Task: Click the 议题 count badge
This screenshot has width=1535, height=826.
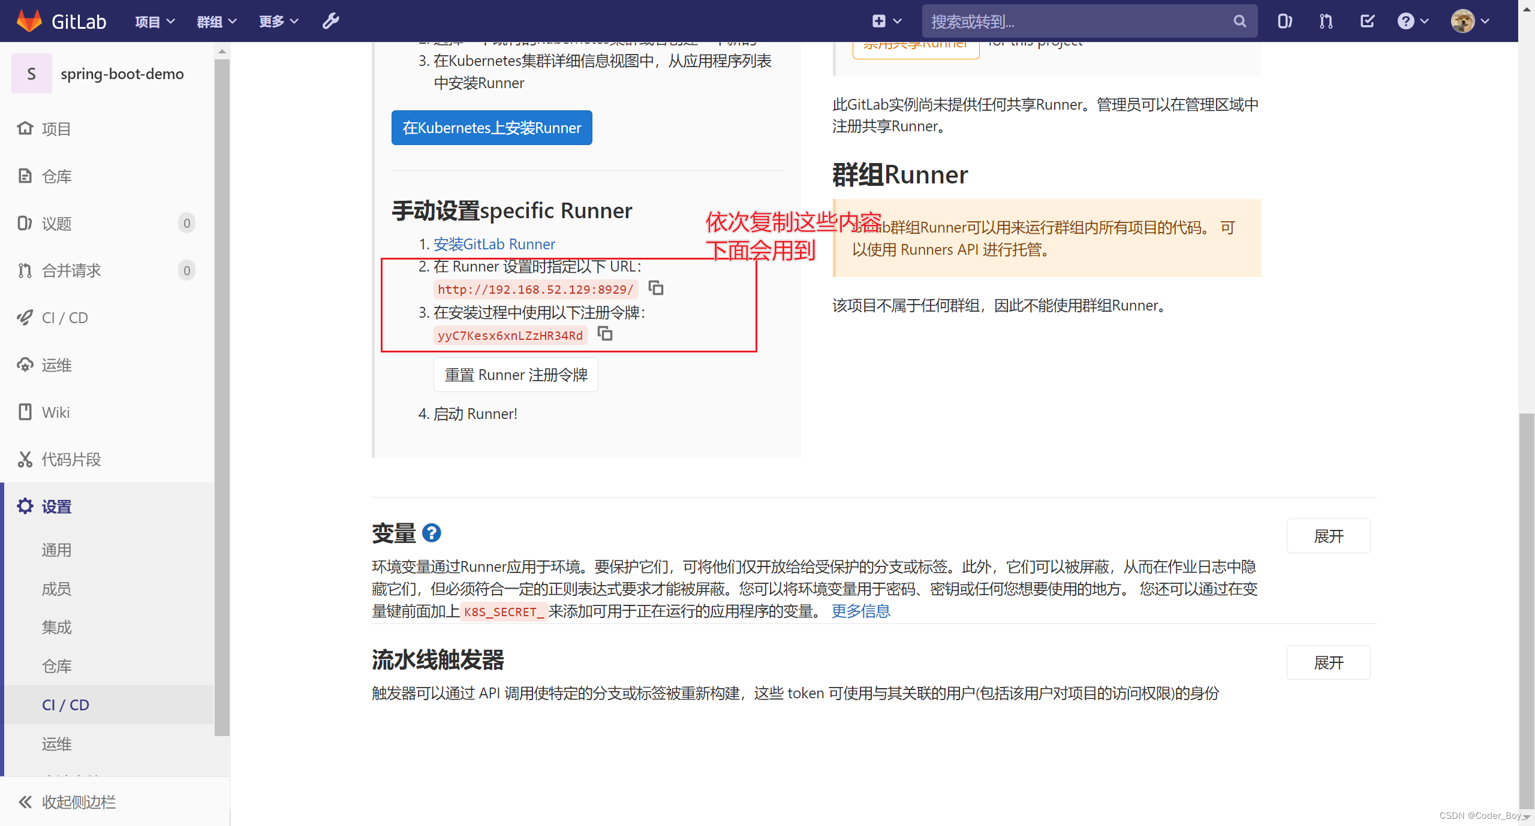Action: (186, 223)
